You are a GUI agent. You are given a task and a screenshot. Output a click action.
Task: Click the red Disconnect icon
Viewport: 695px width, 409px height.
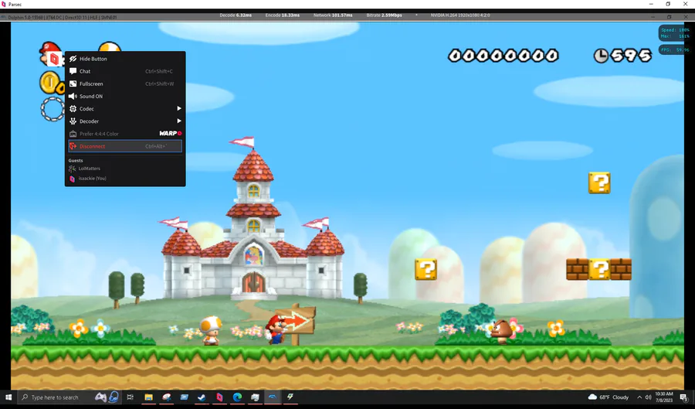click(x=73, y=146)
